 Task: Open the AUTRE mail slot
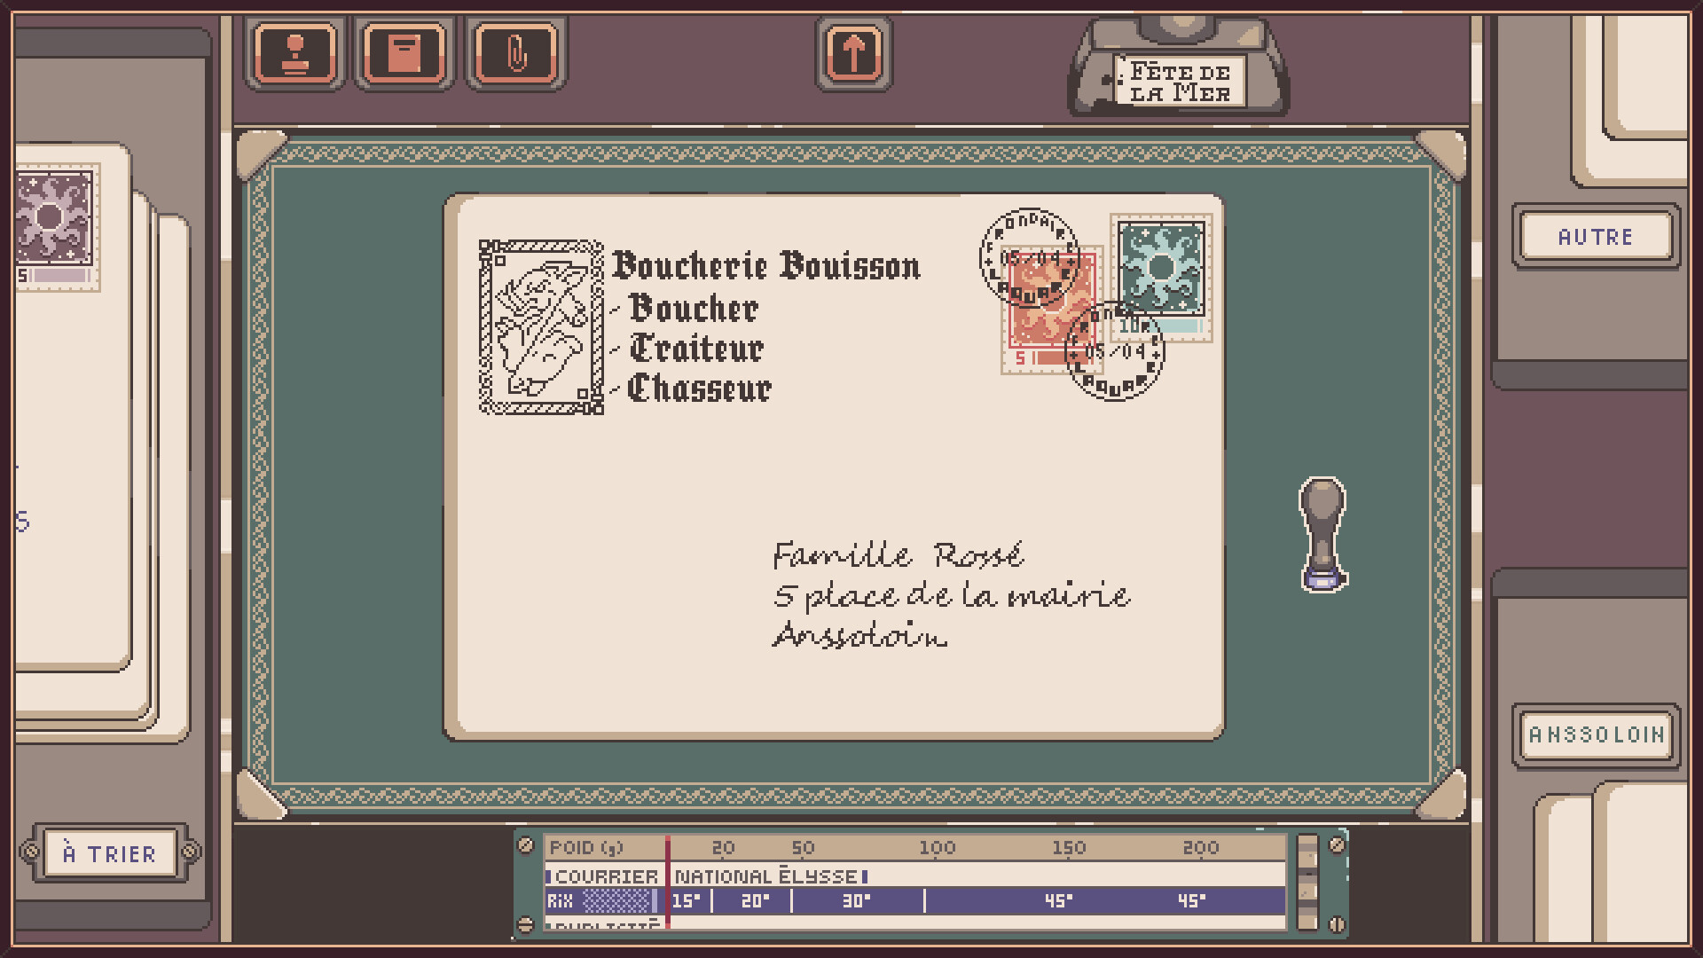pos(1594,236)
